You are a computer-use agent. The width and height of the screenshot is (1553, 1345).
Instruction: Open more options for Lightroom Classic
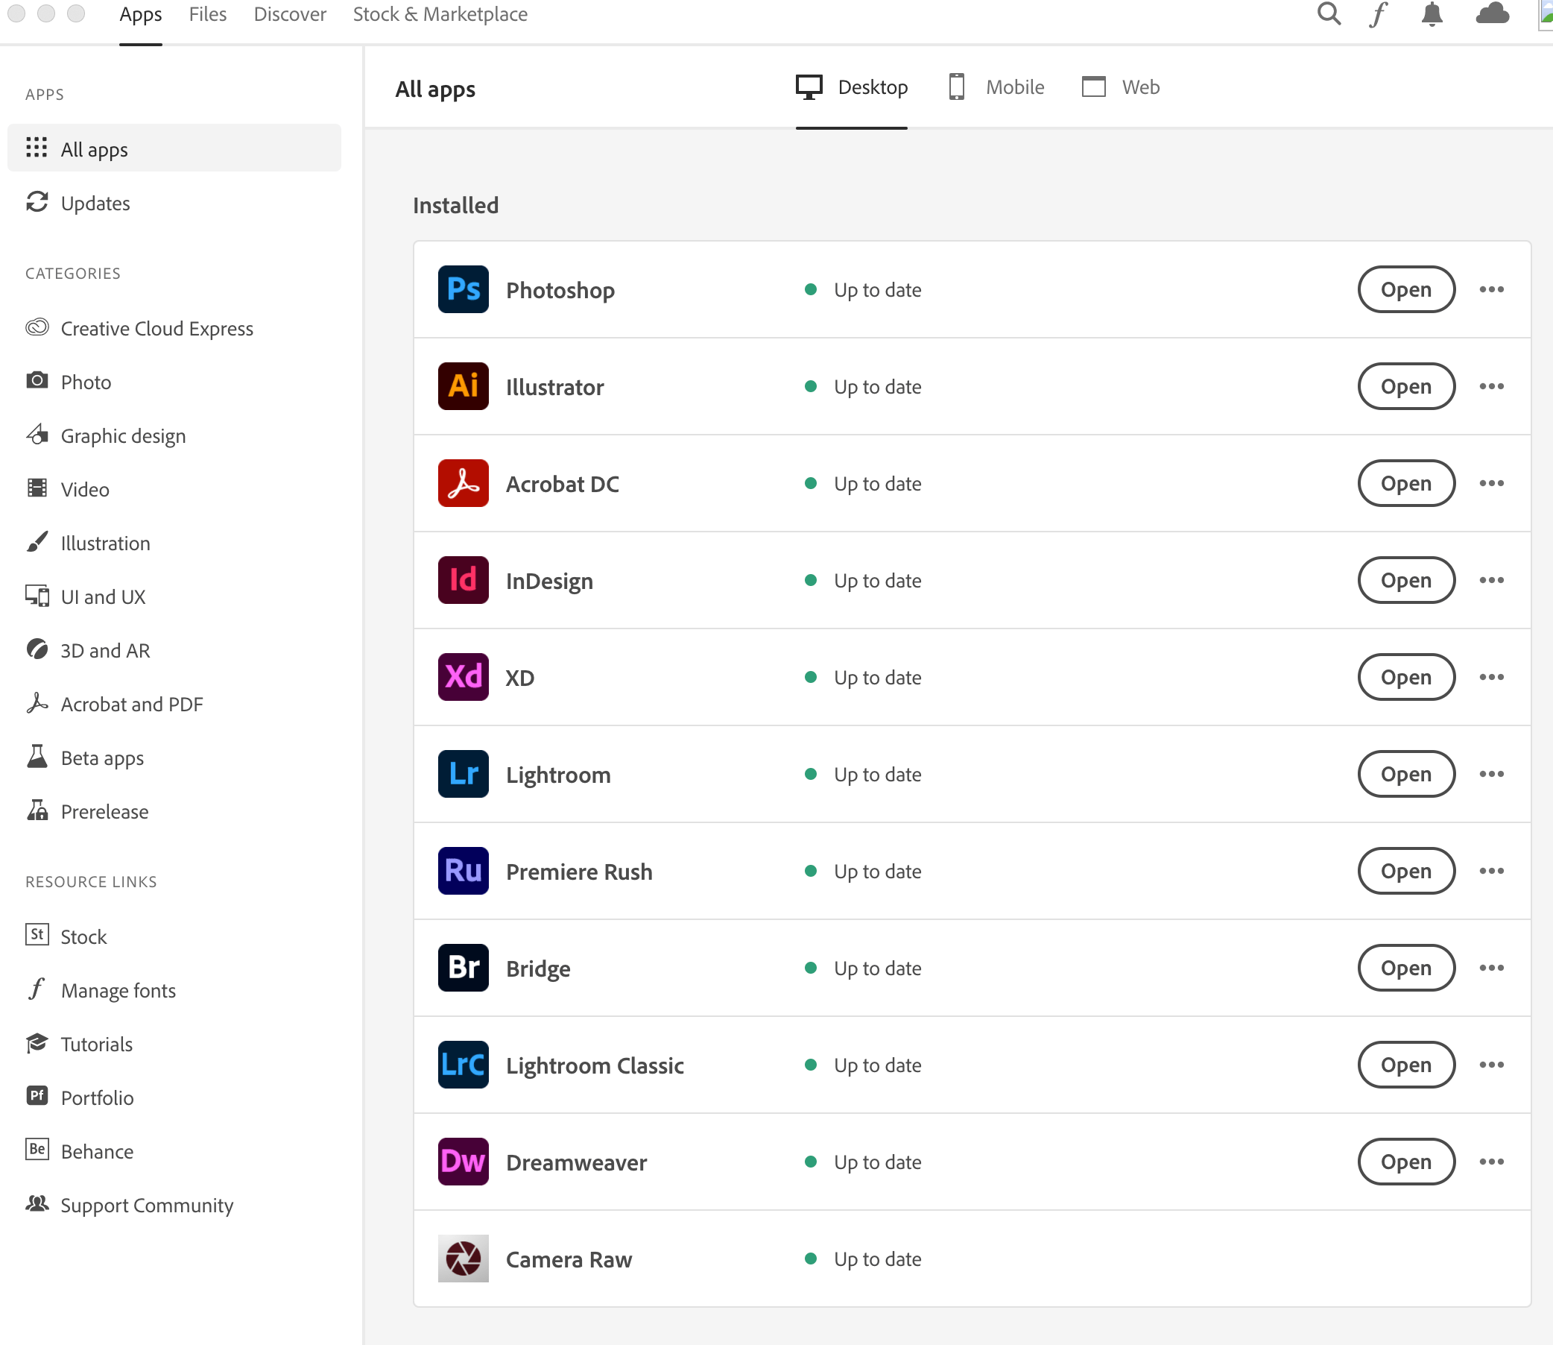tap(1492, 1064)
